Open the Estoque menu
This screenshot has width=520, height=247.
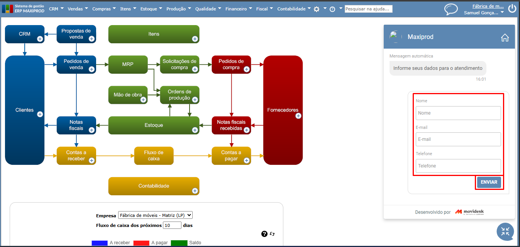(x=151, y=9)
